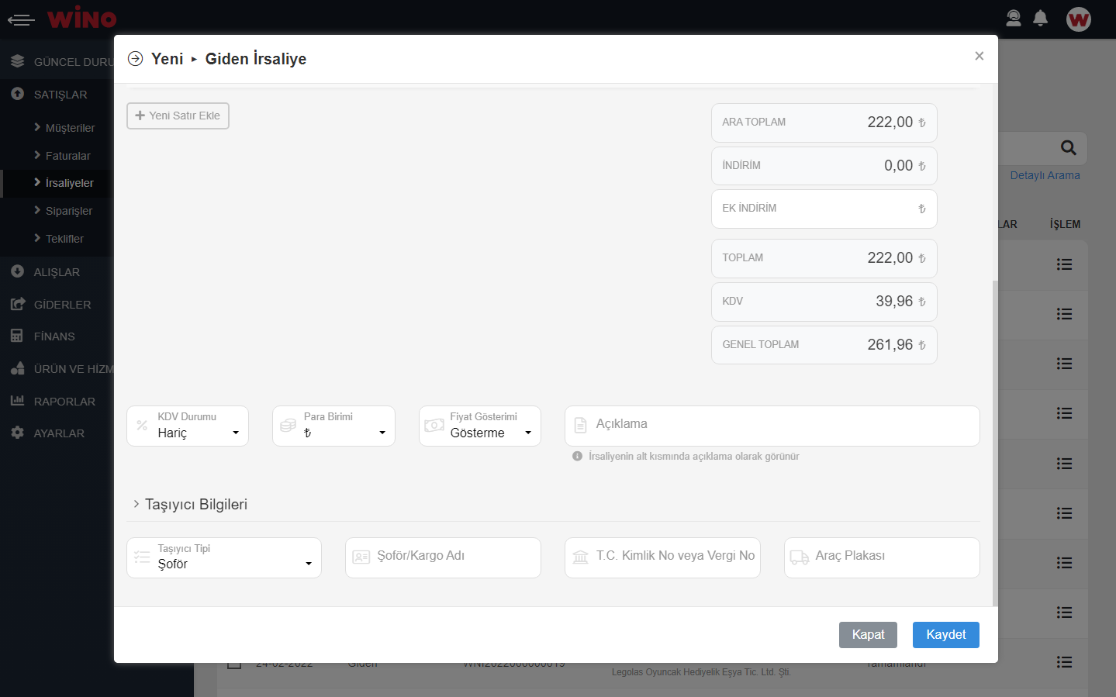Click the notifications bell icon
1116x697 pixels.
[1041, 19]
